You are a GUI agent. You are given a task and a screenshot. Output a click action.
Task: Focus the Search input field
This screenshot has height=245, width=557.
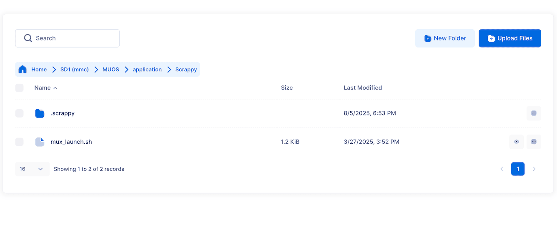tap(68, 38)
